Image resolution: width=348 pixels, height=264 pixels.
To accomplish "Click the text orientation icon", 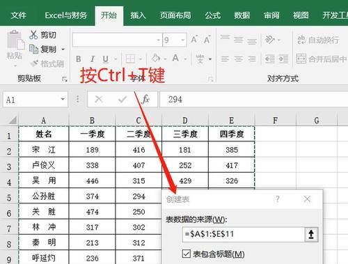I will pyautogui.click(x=270, y=40).
